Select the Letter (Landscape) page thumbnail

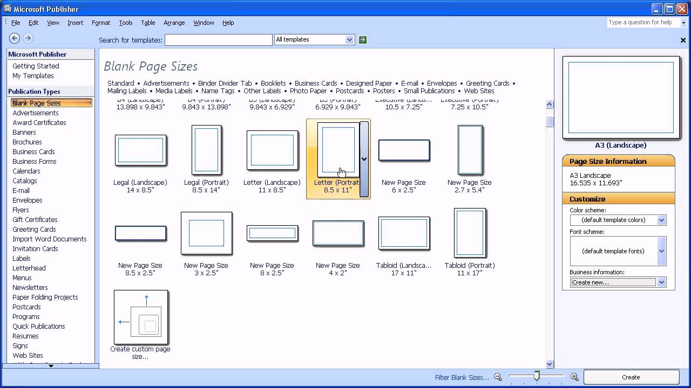click(272, 150)
